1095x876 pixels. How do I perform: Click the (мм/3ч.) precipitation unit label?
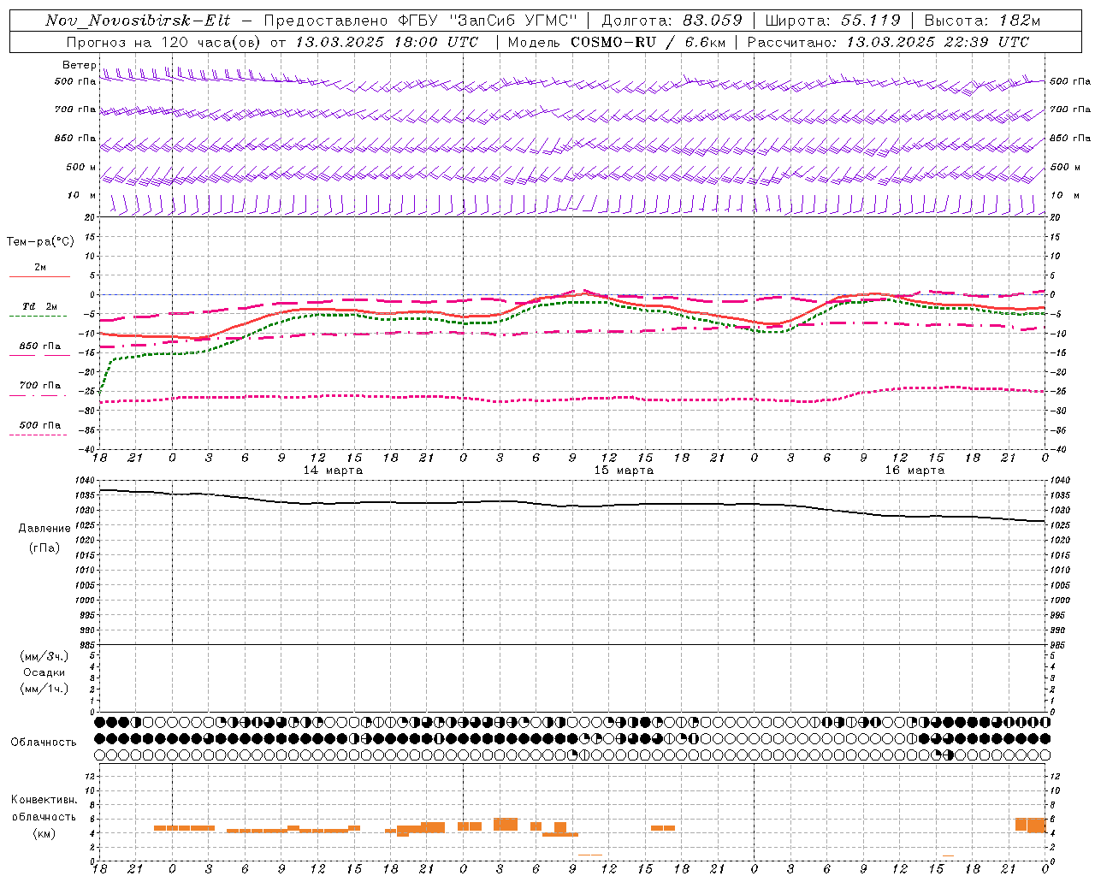pos(44,656)
